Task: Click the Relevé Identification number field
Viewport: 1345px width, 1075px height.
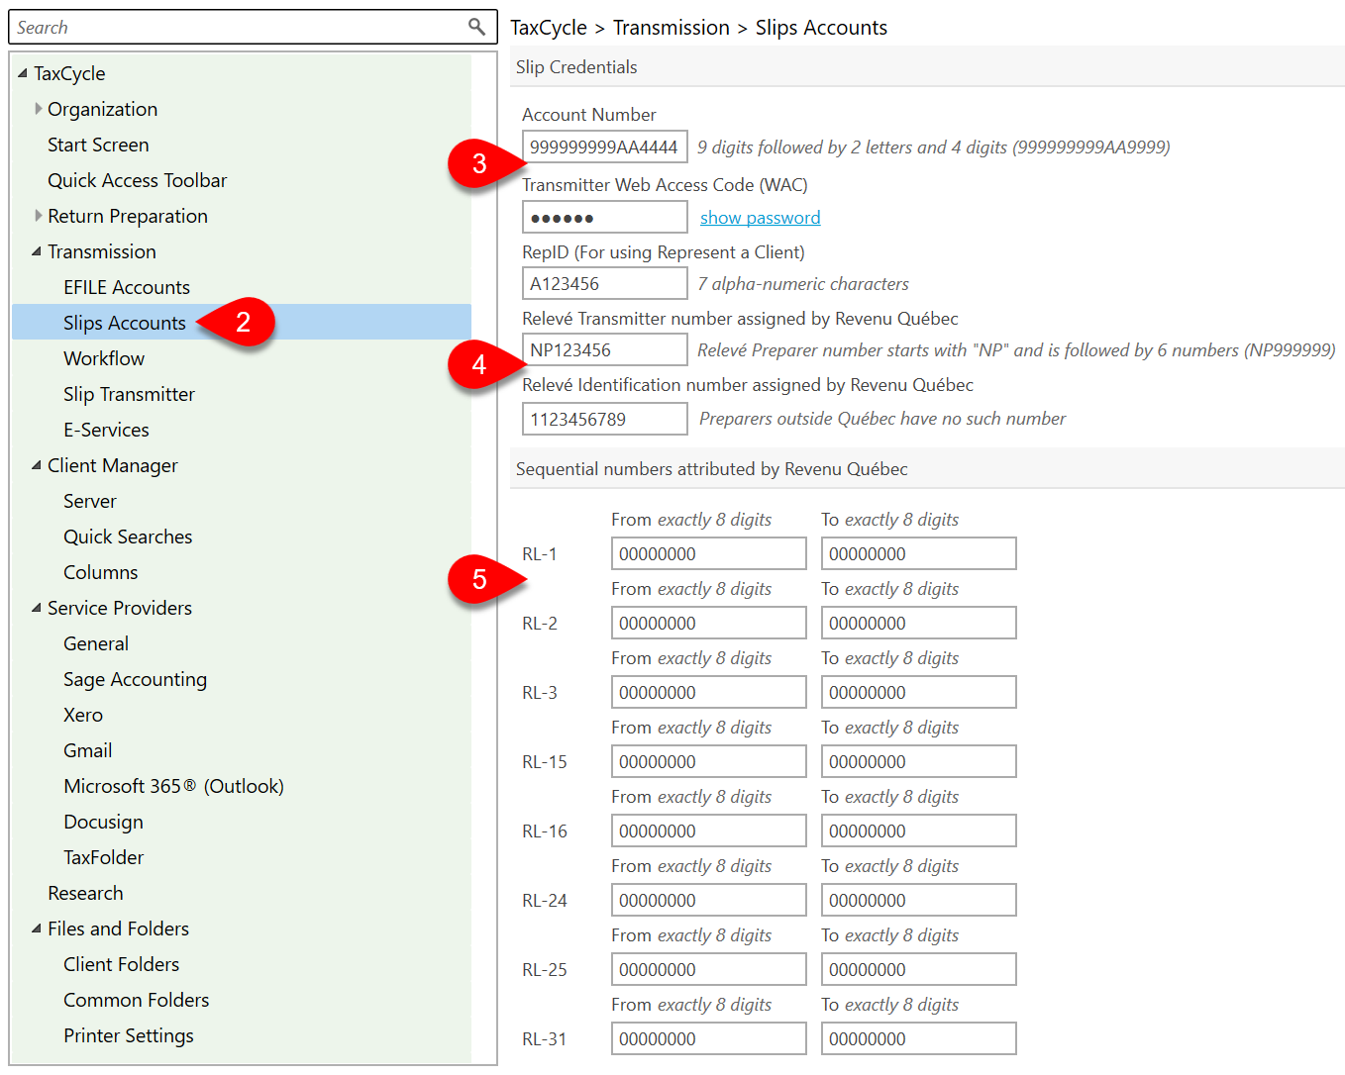Action: [605, 419]
